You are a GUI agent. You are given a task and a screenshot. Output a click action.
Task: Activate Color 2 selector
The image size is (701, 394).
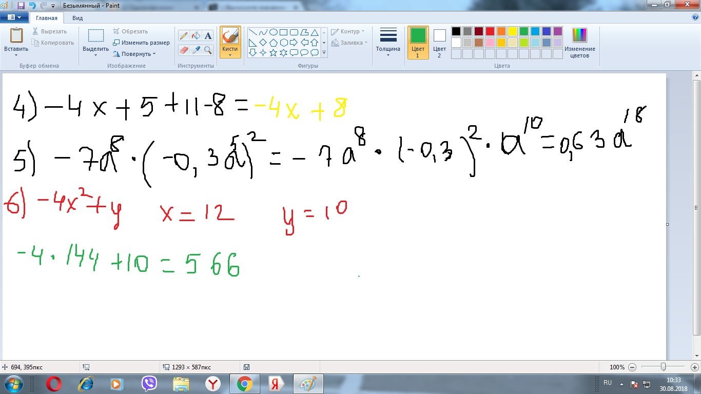440,43
